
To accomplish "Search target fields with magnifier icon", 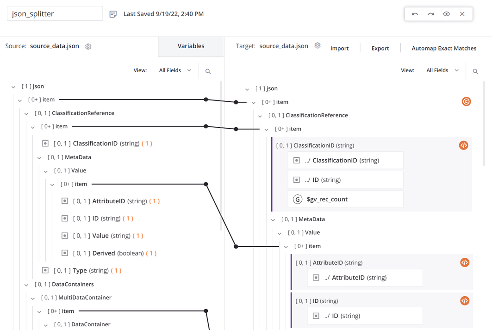I will point(475,71).
